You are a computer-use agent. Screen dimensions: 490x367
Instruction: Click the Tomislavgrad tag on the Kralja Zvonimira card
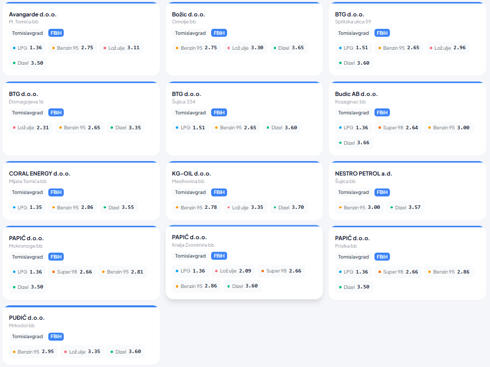190,256
